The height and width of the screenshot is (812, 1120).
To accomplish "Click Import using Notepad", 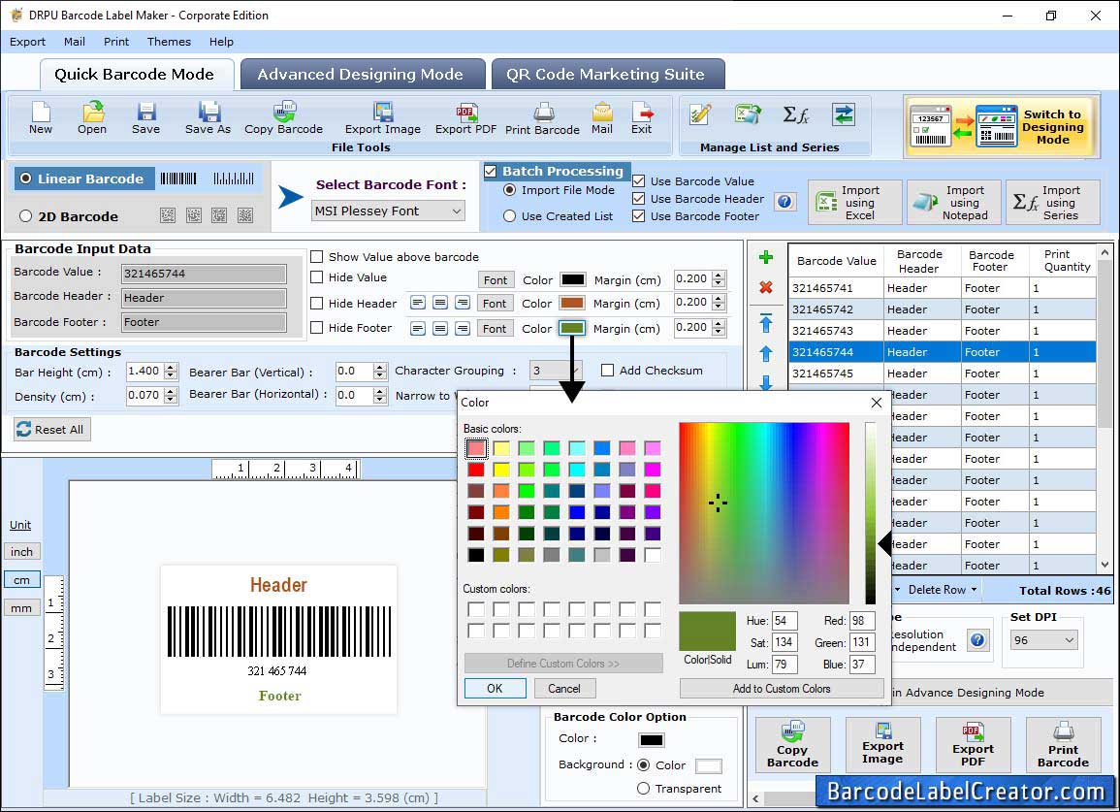I will 953,203.
